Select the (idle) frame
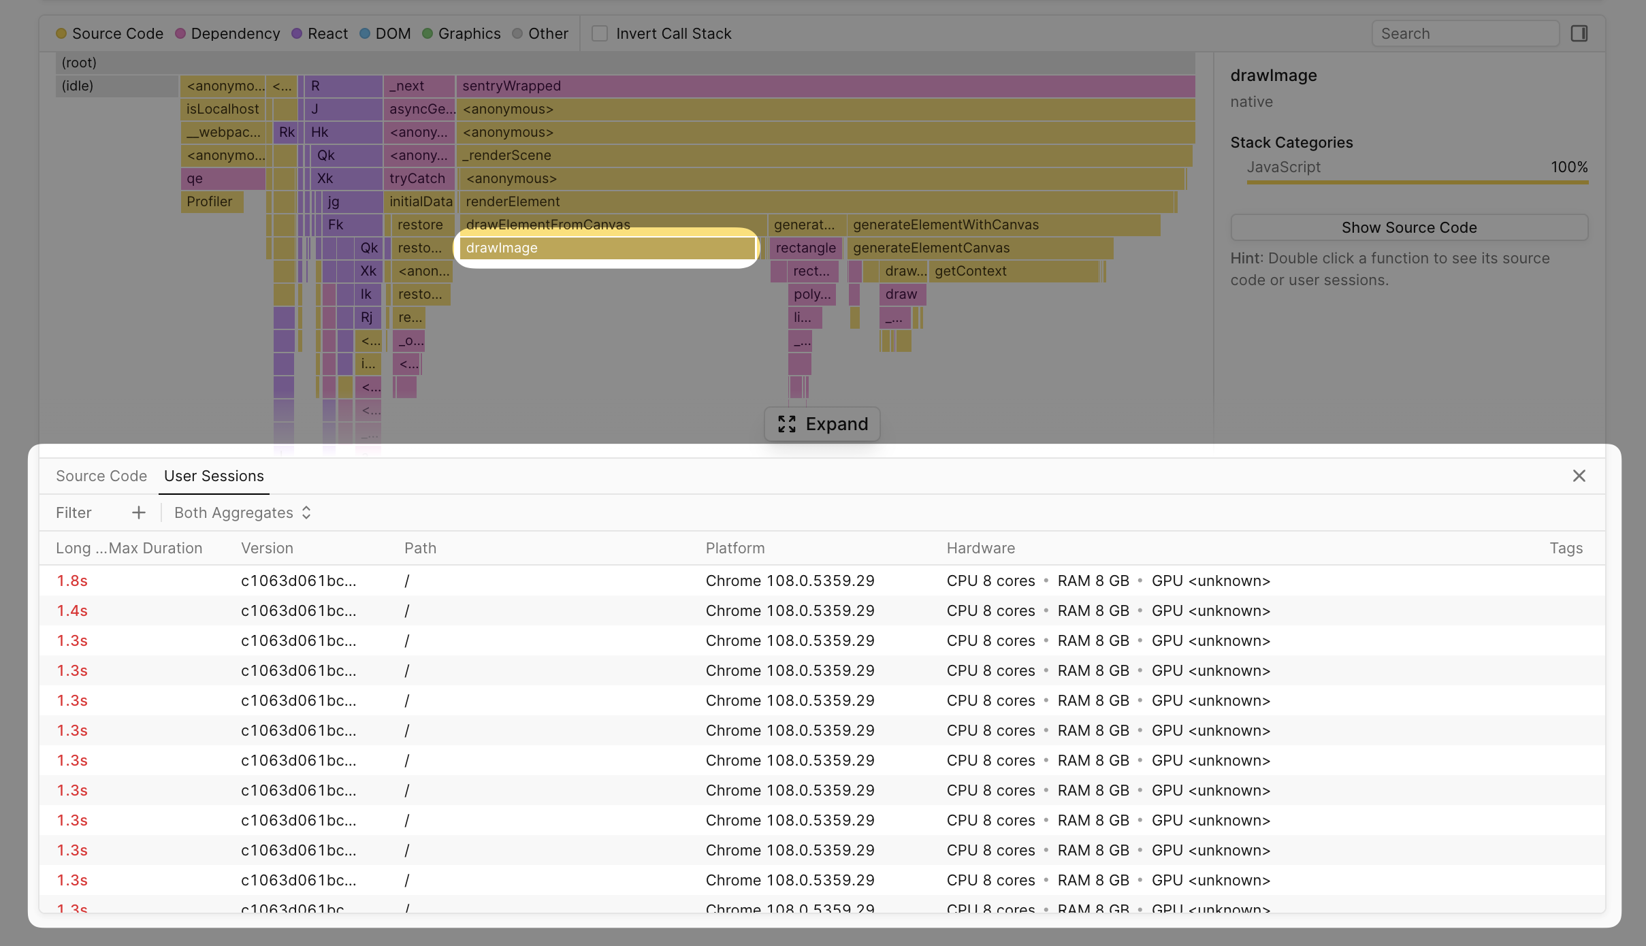 [x=116, y=86]
